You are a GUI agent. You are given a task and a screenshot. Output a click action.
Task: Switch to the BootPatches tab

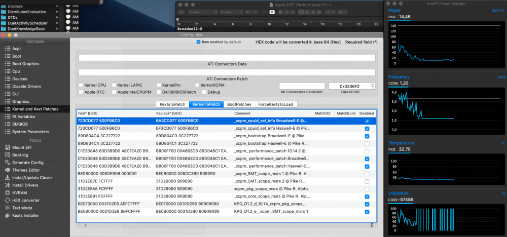tap(239, 104)
